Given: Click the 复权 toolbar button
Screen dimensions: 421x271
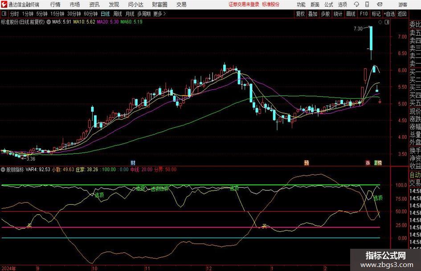Looking at the screenshot, I should point(300,14).
